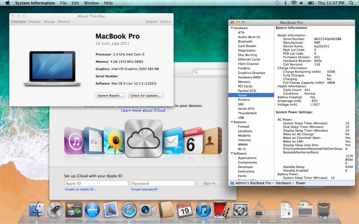
Task: Click the computer icon in path bar
Action: 232,183
